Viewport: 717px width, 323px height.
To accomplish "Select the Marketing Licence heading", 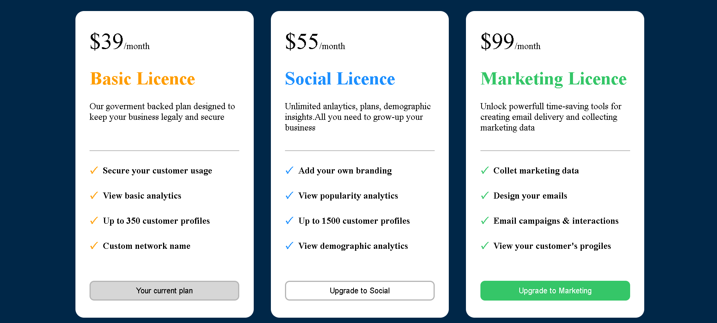I will [554, 79].
